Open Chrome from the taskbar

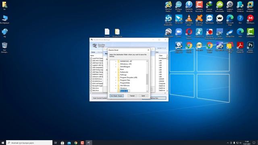(76, 143)
